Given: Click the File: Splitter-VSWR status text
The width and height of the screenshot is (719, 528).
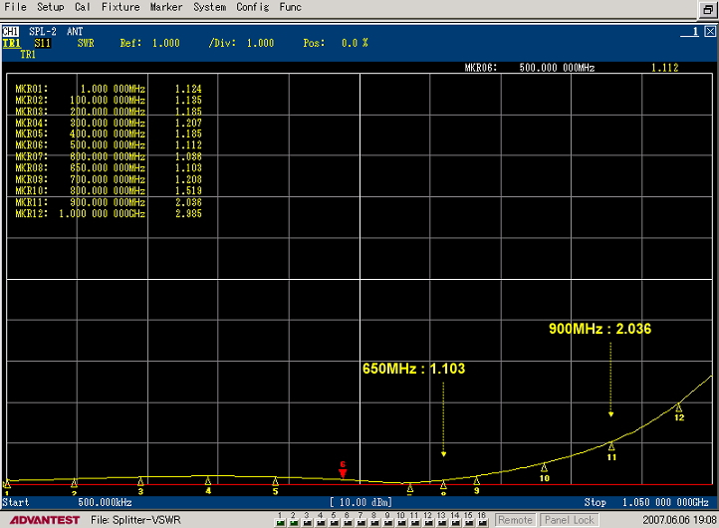Looking at the screenshot, I should (135, 520).
